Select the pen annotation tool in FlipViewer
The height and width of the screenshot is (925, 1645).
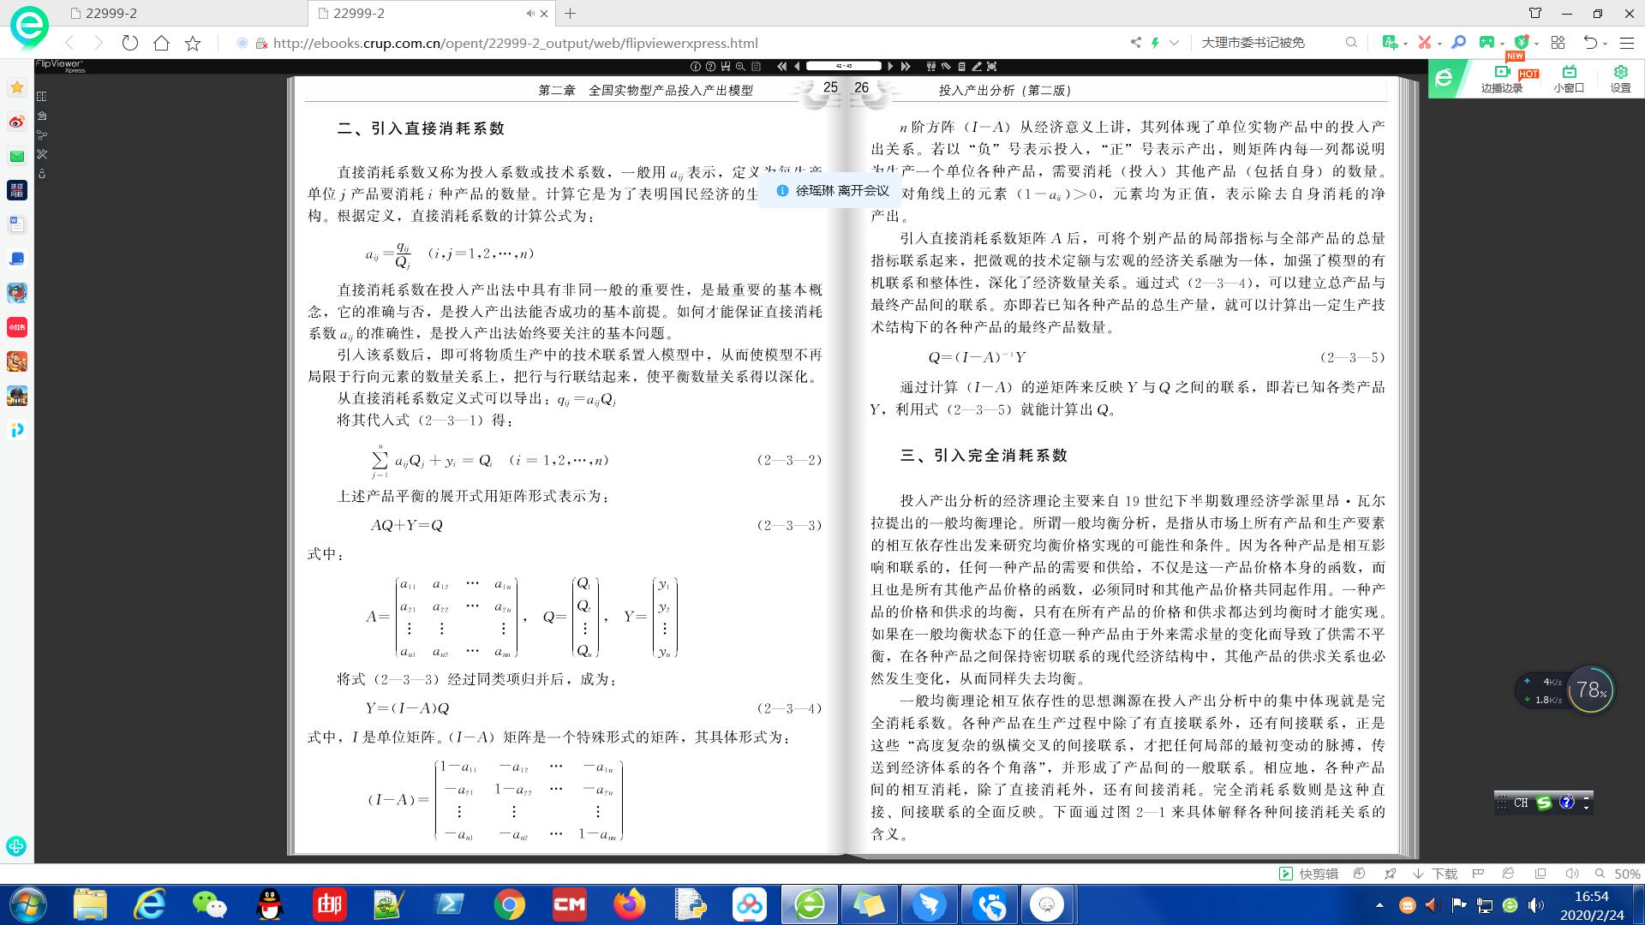tap(977, 66)
